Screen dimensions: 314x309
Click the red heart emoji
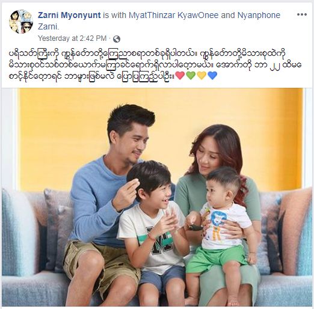(x=180, y=76)
